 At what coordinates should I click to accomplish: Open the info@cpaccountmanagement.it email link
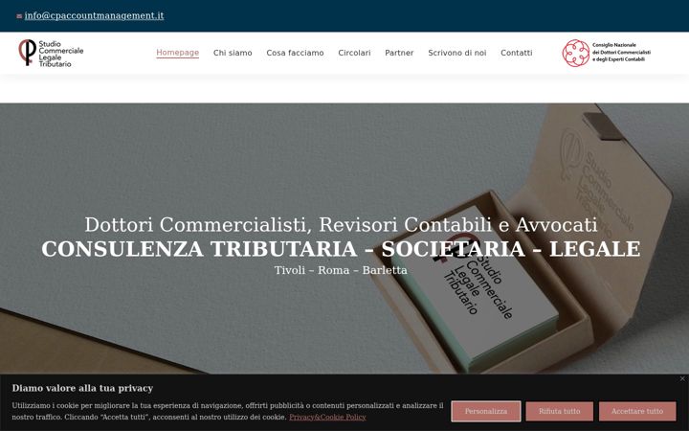coord(94,15)
